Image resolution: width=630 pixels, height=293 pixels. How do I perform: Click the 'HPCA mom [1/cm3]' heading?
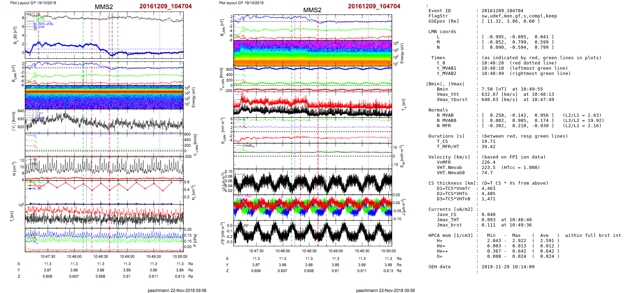pyautogui.click(x=450, y=236)
